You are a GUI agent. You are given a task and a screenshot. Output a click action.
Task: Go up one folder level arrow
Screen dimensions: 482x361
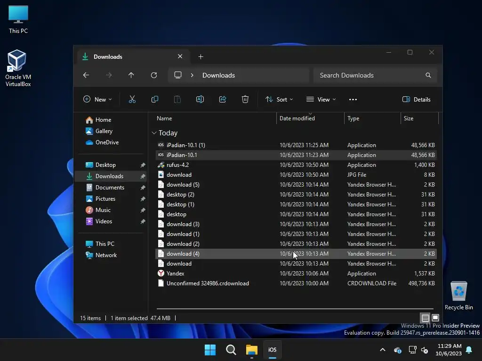coord(131,75)
